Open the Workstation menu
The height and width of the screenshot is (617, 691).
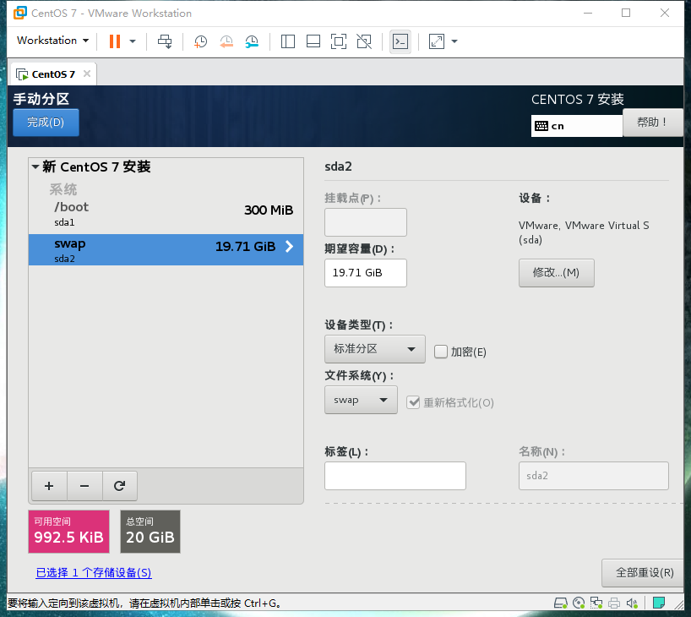52,41
